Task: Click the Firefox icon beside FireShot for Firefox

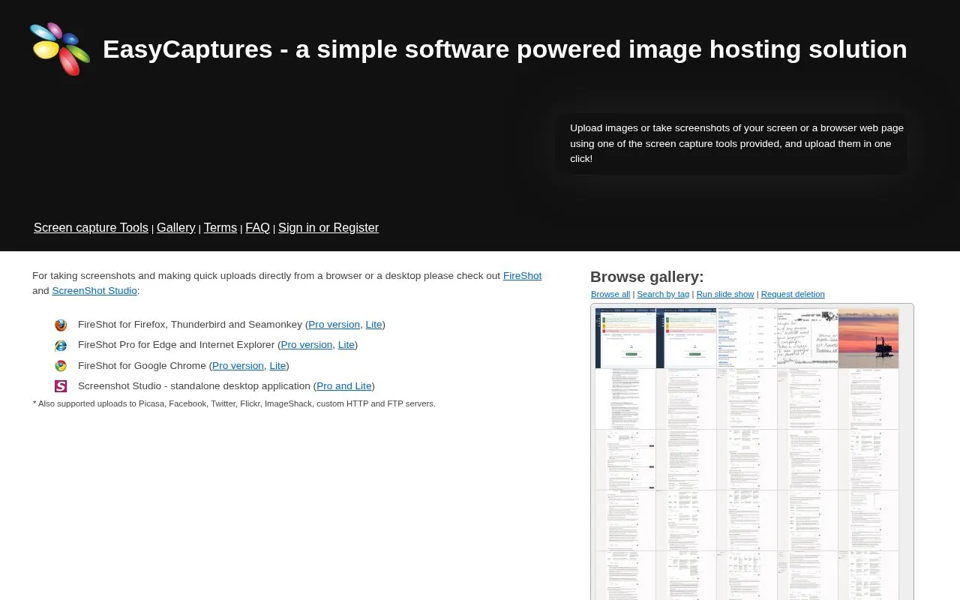Action: click(61, 325)
